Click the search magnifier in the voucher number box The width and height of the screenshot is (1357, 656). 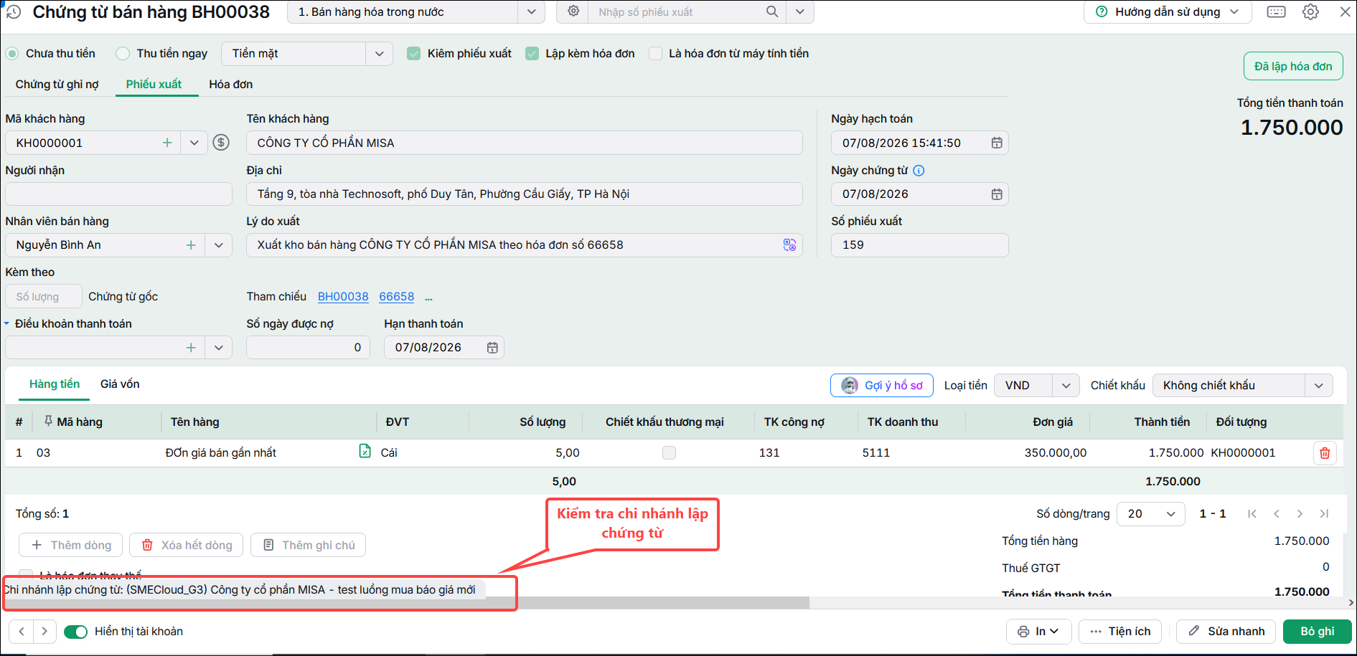pos(772,11)
